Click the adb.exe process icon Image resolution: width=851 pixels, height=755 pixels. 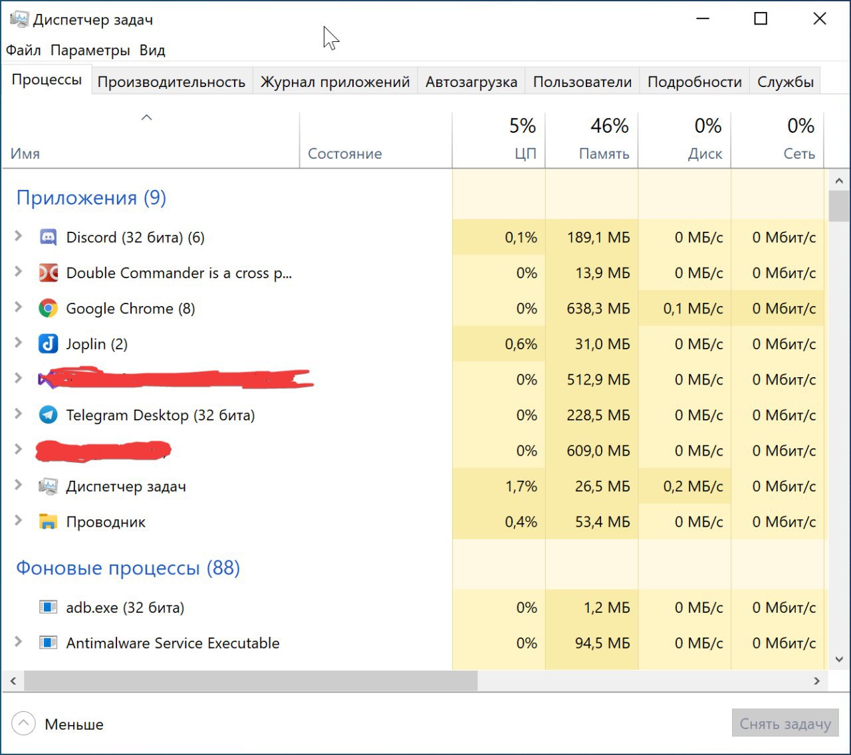(48, 607)
